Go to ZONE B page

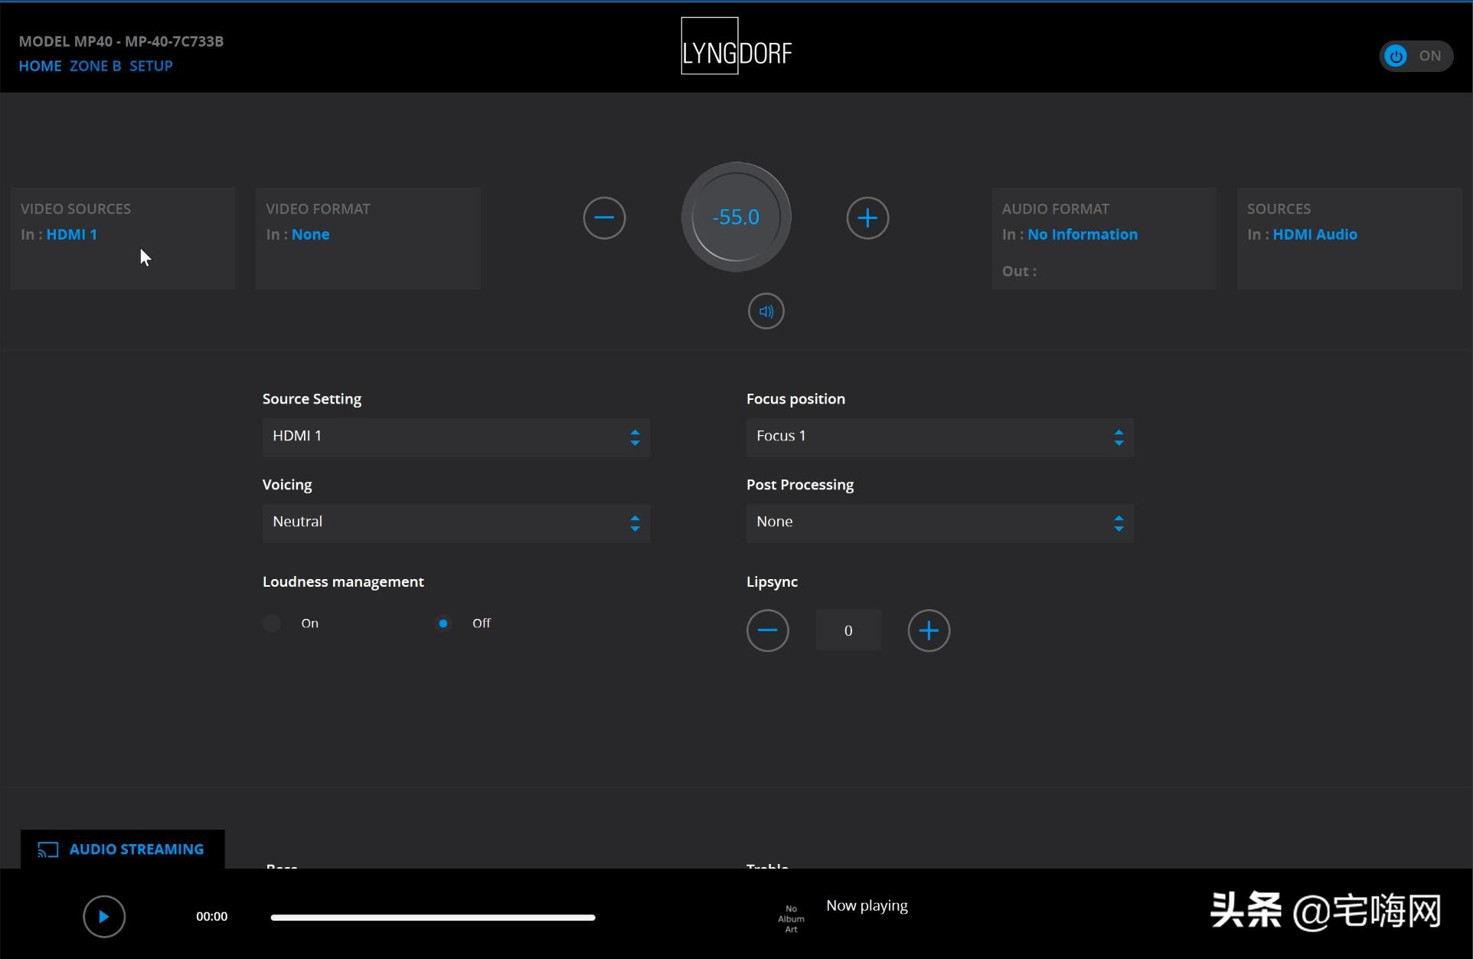point(95,66)
